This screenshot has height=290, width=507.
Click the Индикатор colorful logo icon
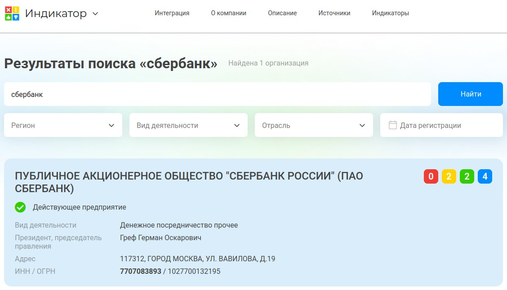click(x=12, y=13)
